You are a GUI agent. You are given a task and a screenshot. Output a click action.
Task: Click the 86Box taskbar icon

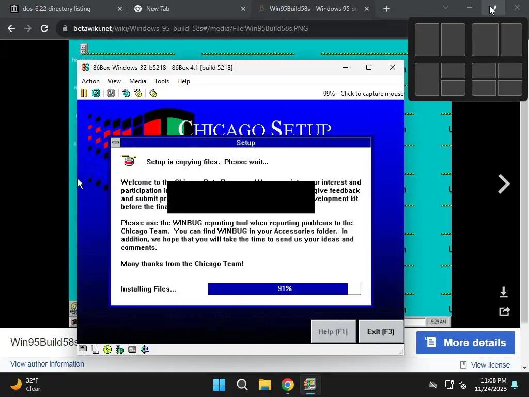[310, 385]
